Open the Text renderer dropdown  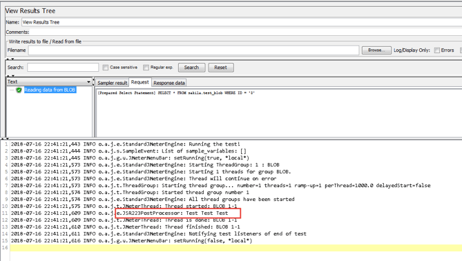point(49,82)
